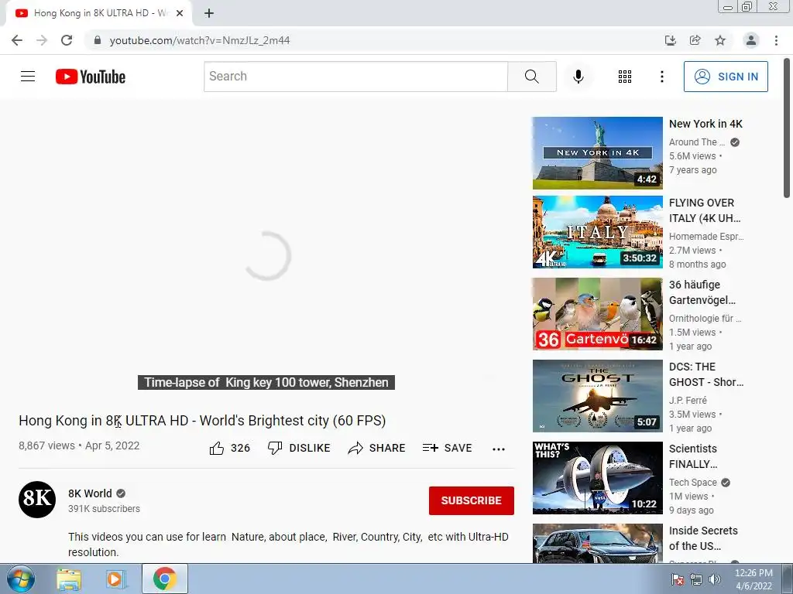Image resolution: width=793 pixels, height=594 pixels.
Task: Click the page vertical scrollbar
Action: click(x=787, y=128)
